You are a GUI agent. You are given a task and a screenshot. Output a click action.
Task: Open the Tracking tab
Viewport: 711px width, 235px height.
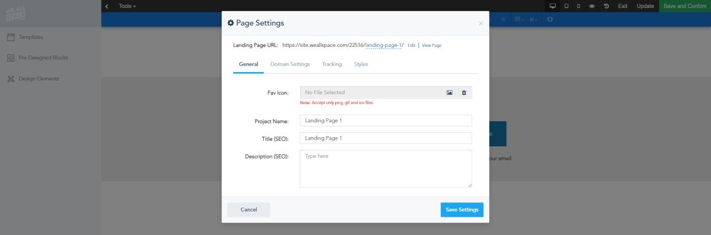331,64
